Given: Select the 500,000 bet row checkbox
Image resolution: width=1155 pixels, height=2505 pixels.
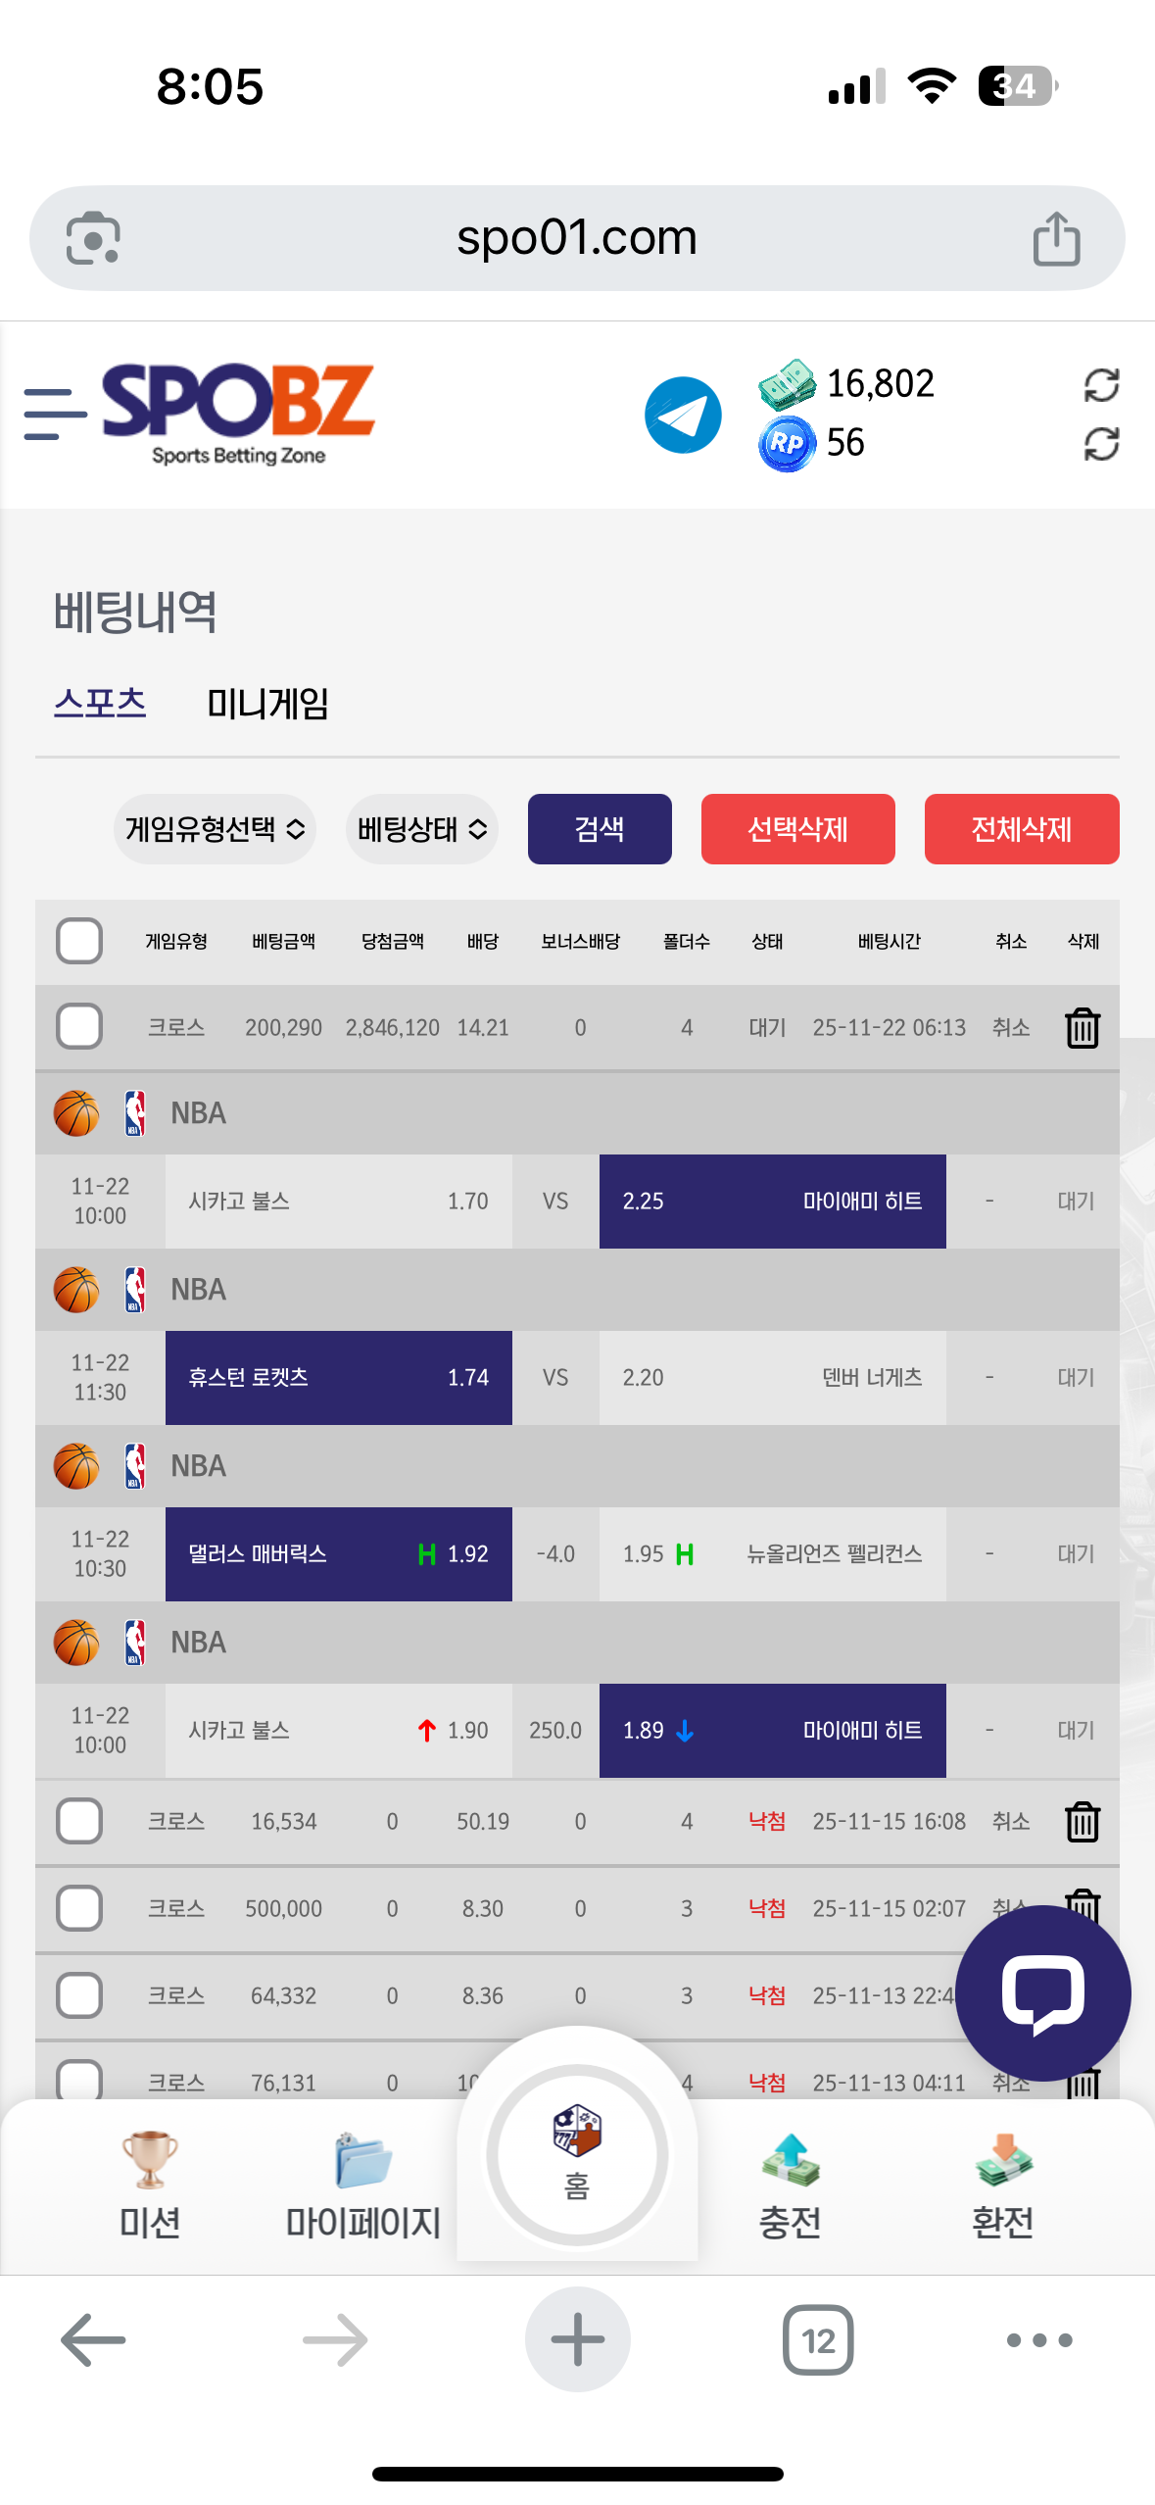Looking at the screenshot, I should tap(79, 1908).
